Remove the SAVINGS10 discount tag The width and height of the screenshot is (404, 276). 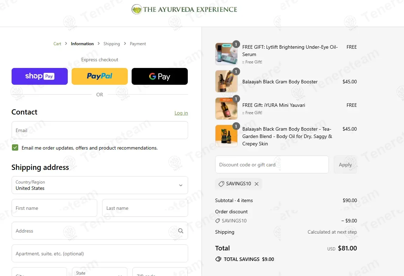tap(257, 184)
